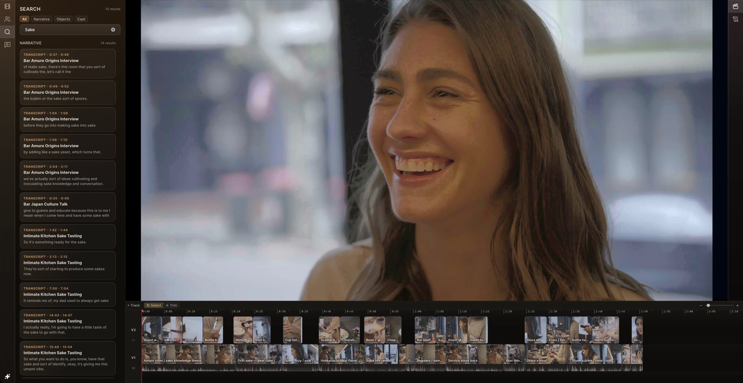The height and width of the screenshot is (383, 743).
Task: Mute the V1 track audio
Action: point(133,368)
